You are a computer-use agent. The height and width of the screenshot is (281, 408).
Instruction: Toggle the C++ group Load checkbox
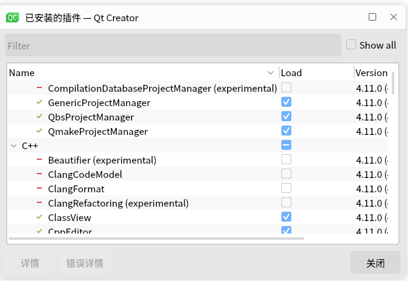tap(286, 145)
